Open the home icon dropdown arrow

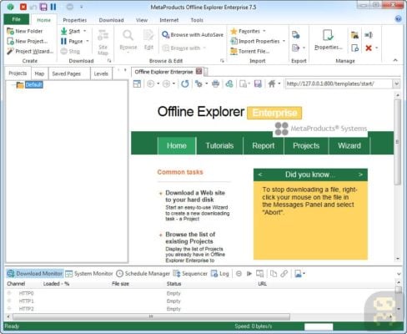tap(279, 83)
